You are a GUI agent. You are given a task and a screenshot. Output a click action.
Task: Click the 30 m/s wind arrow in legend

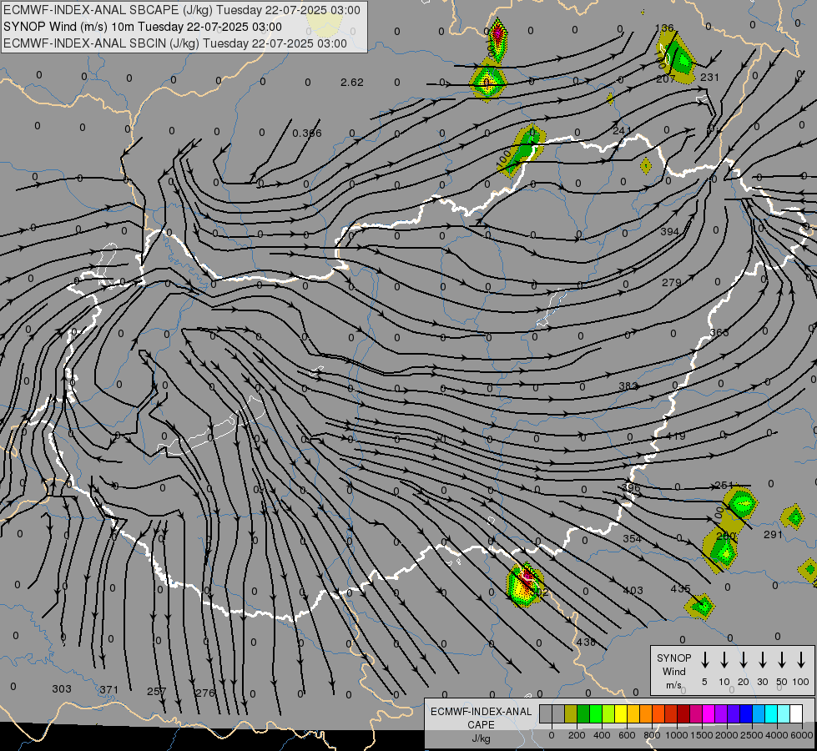click(762, 660)
